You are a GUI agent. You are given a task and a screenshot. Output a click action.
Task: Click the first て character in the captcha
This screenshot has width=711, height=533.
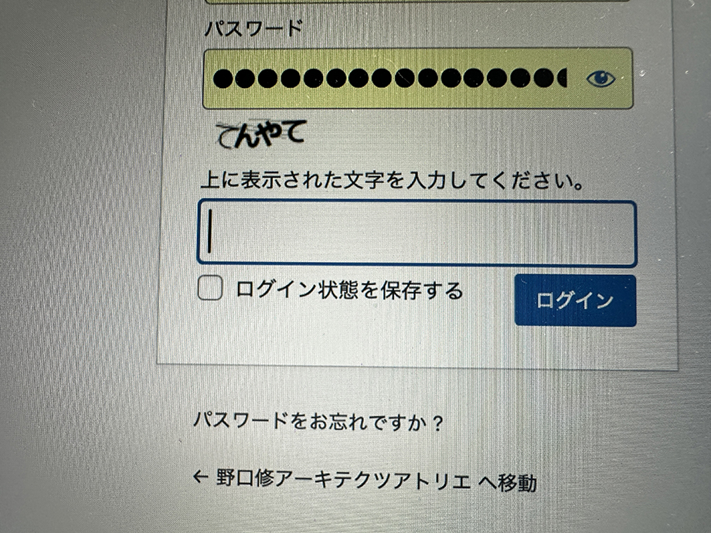(x=226, y=137)
